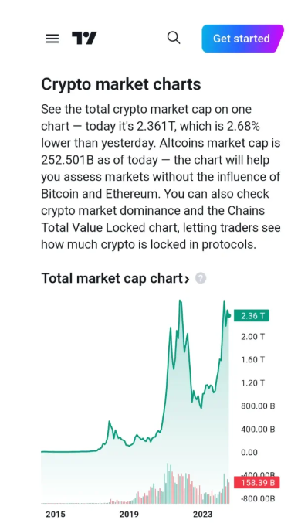Screen dimensions: 308x530
Task: Select the 2015 label on the time axis
Action: pos(56,514)
